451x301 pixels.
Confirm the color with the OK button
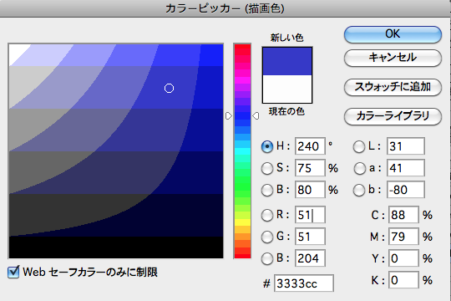[x=393, y=34]
